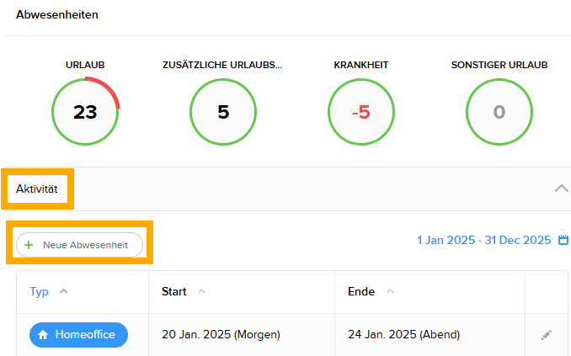This screenshot has height=356, width=571.
Task: Click the sort arrow next to Ende
Action: point(388,291)
